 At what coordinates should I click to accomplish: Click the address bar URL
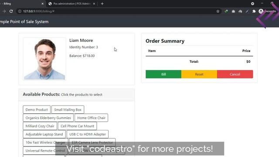pyautogui.click(x=39, y=11)
